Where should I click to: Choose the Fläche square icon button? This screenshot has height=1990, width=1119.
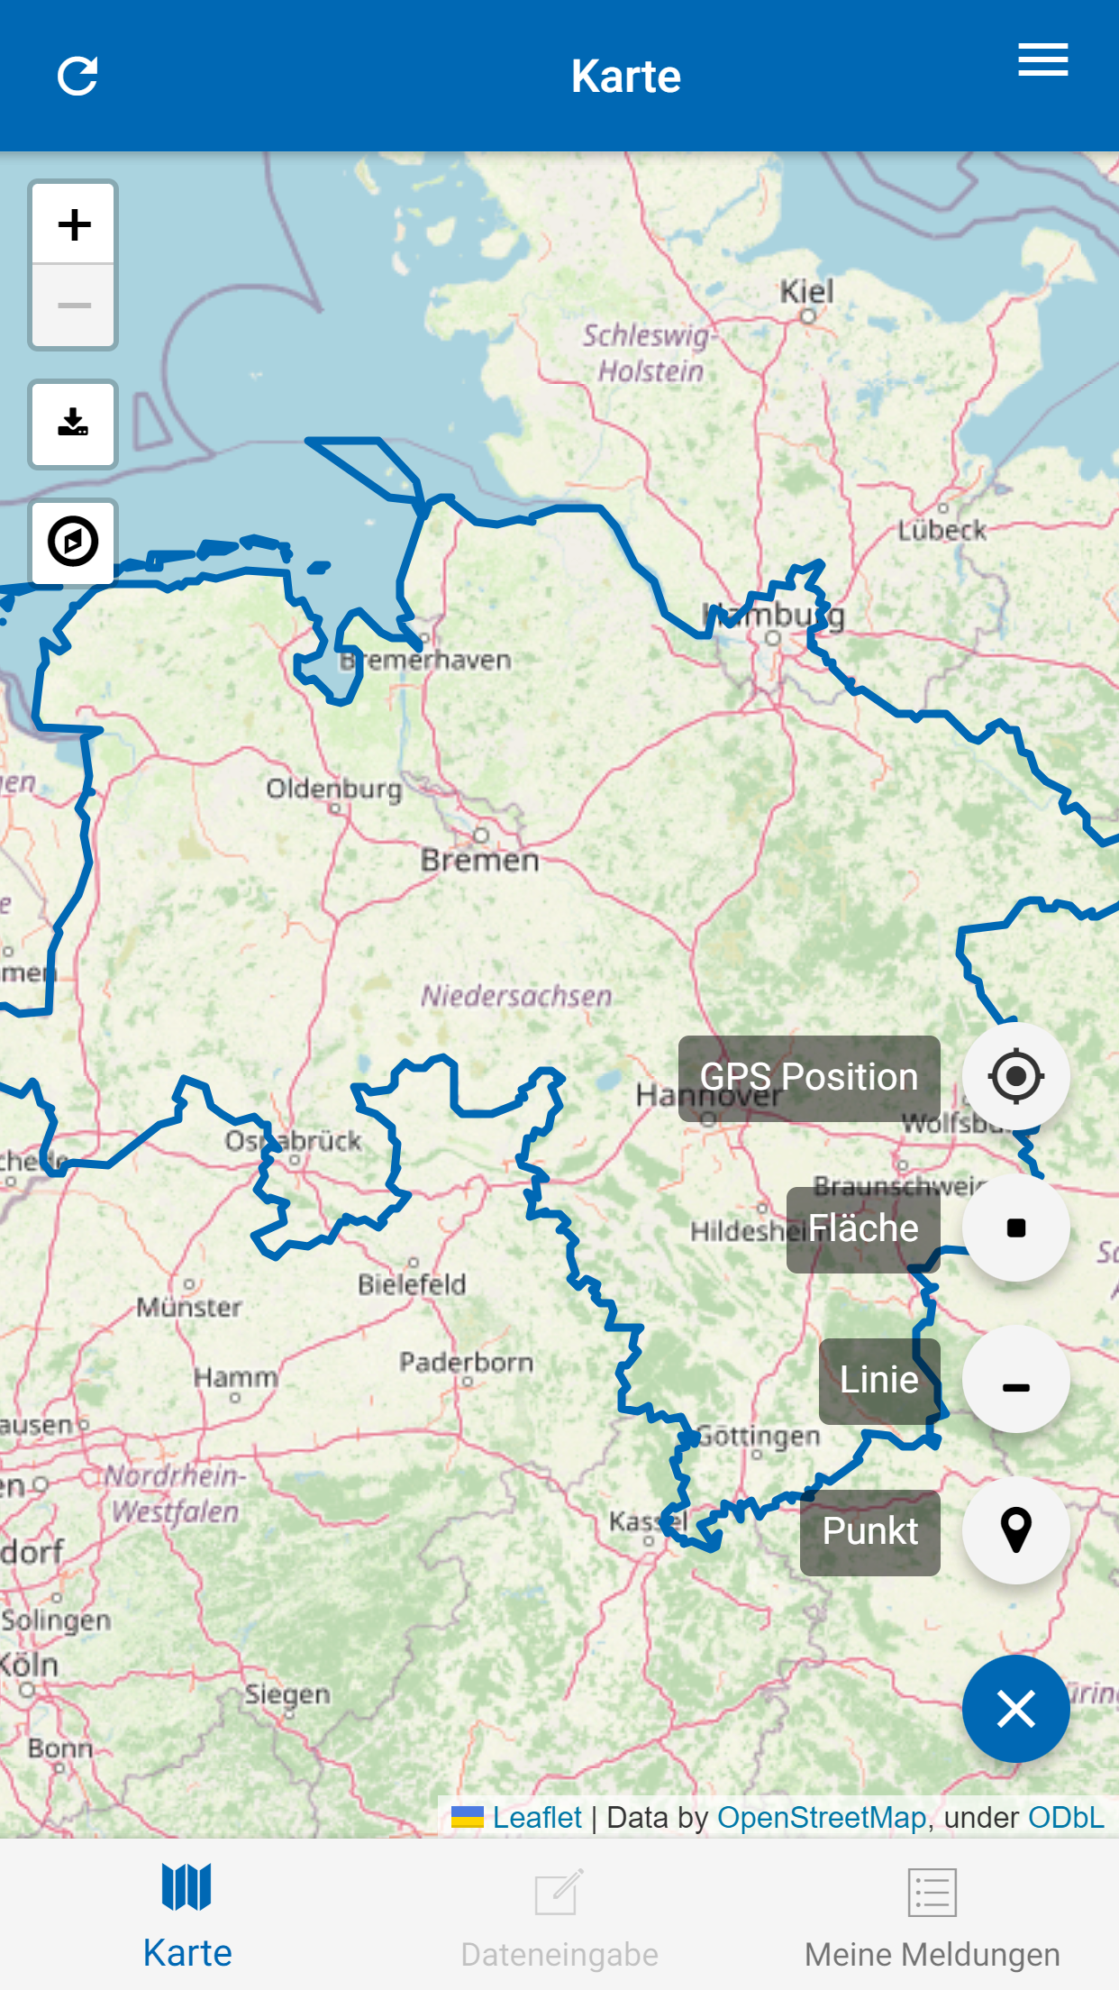pyautogui.click(x=1015, y=1228)
